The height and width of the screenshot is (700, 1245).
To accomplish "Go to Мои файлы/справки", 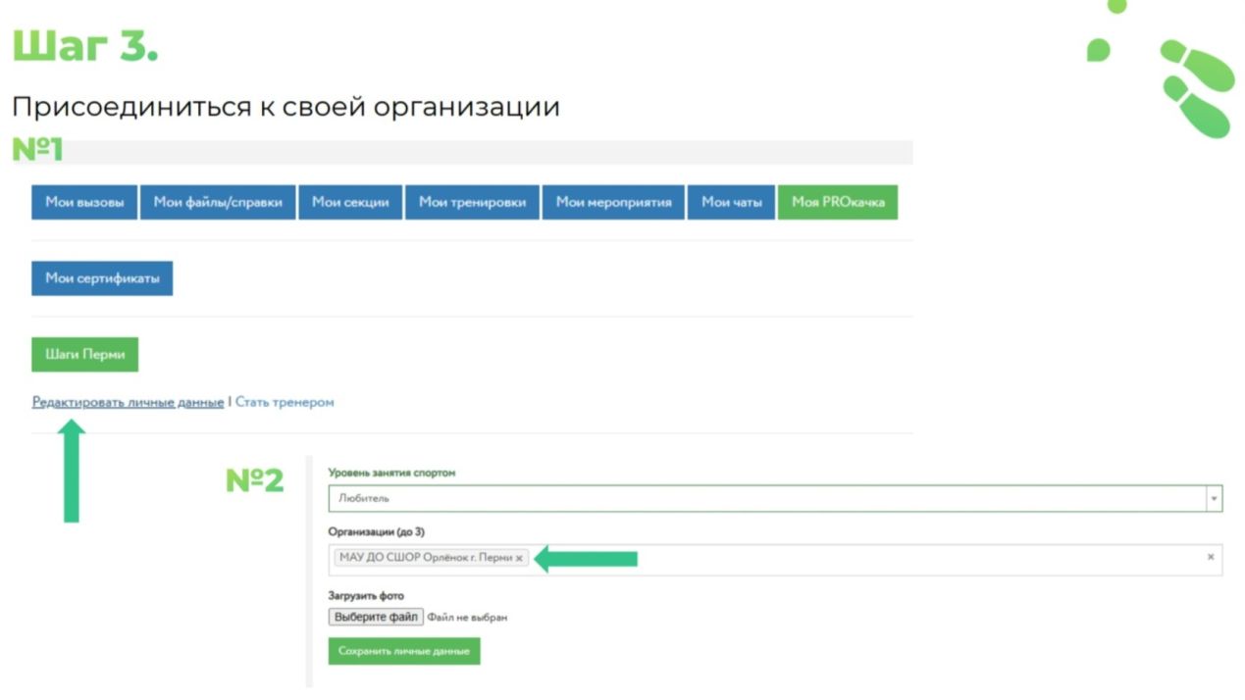I will coord(218,202).
